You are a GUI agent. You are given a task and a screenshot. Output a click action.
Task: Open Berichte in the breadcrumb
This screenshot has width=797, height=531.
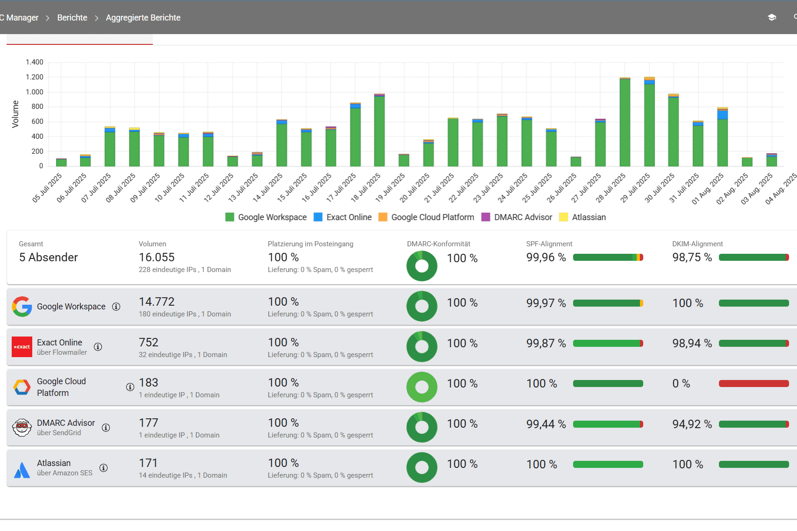click(x=72, y=18)
